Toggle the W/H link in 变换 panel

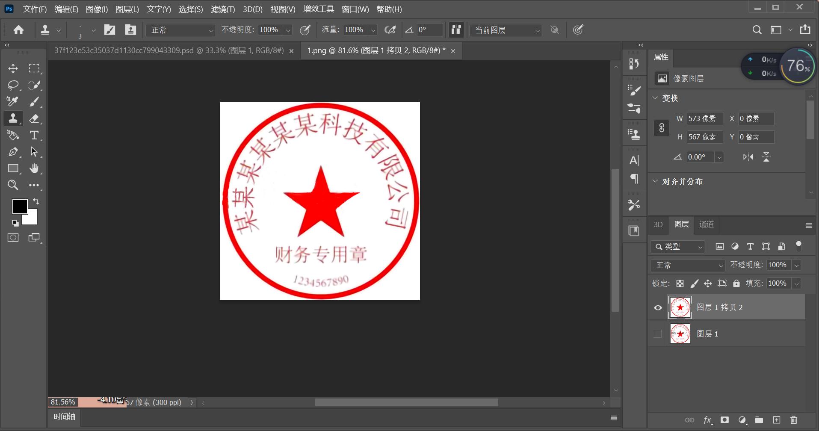pos(661,128)
